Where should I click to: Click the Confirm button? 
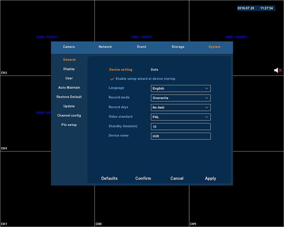tap(143, 178)
